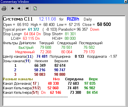Click the Разные каналы heading
This screenshot has width=128, height=107.
pyautogui.click(x=18, y=79)
